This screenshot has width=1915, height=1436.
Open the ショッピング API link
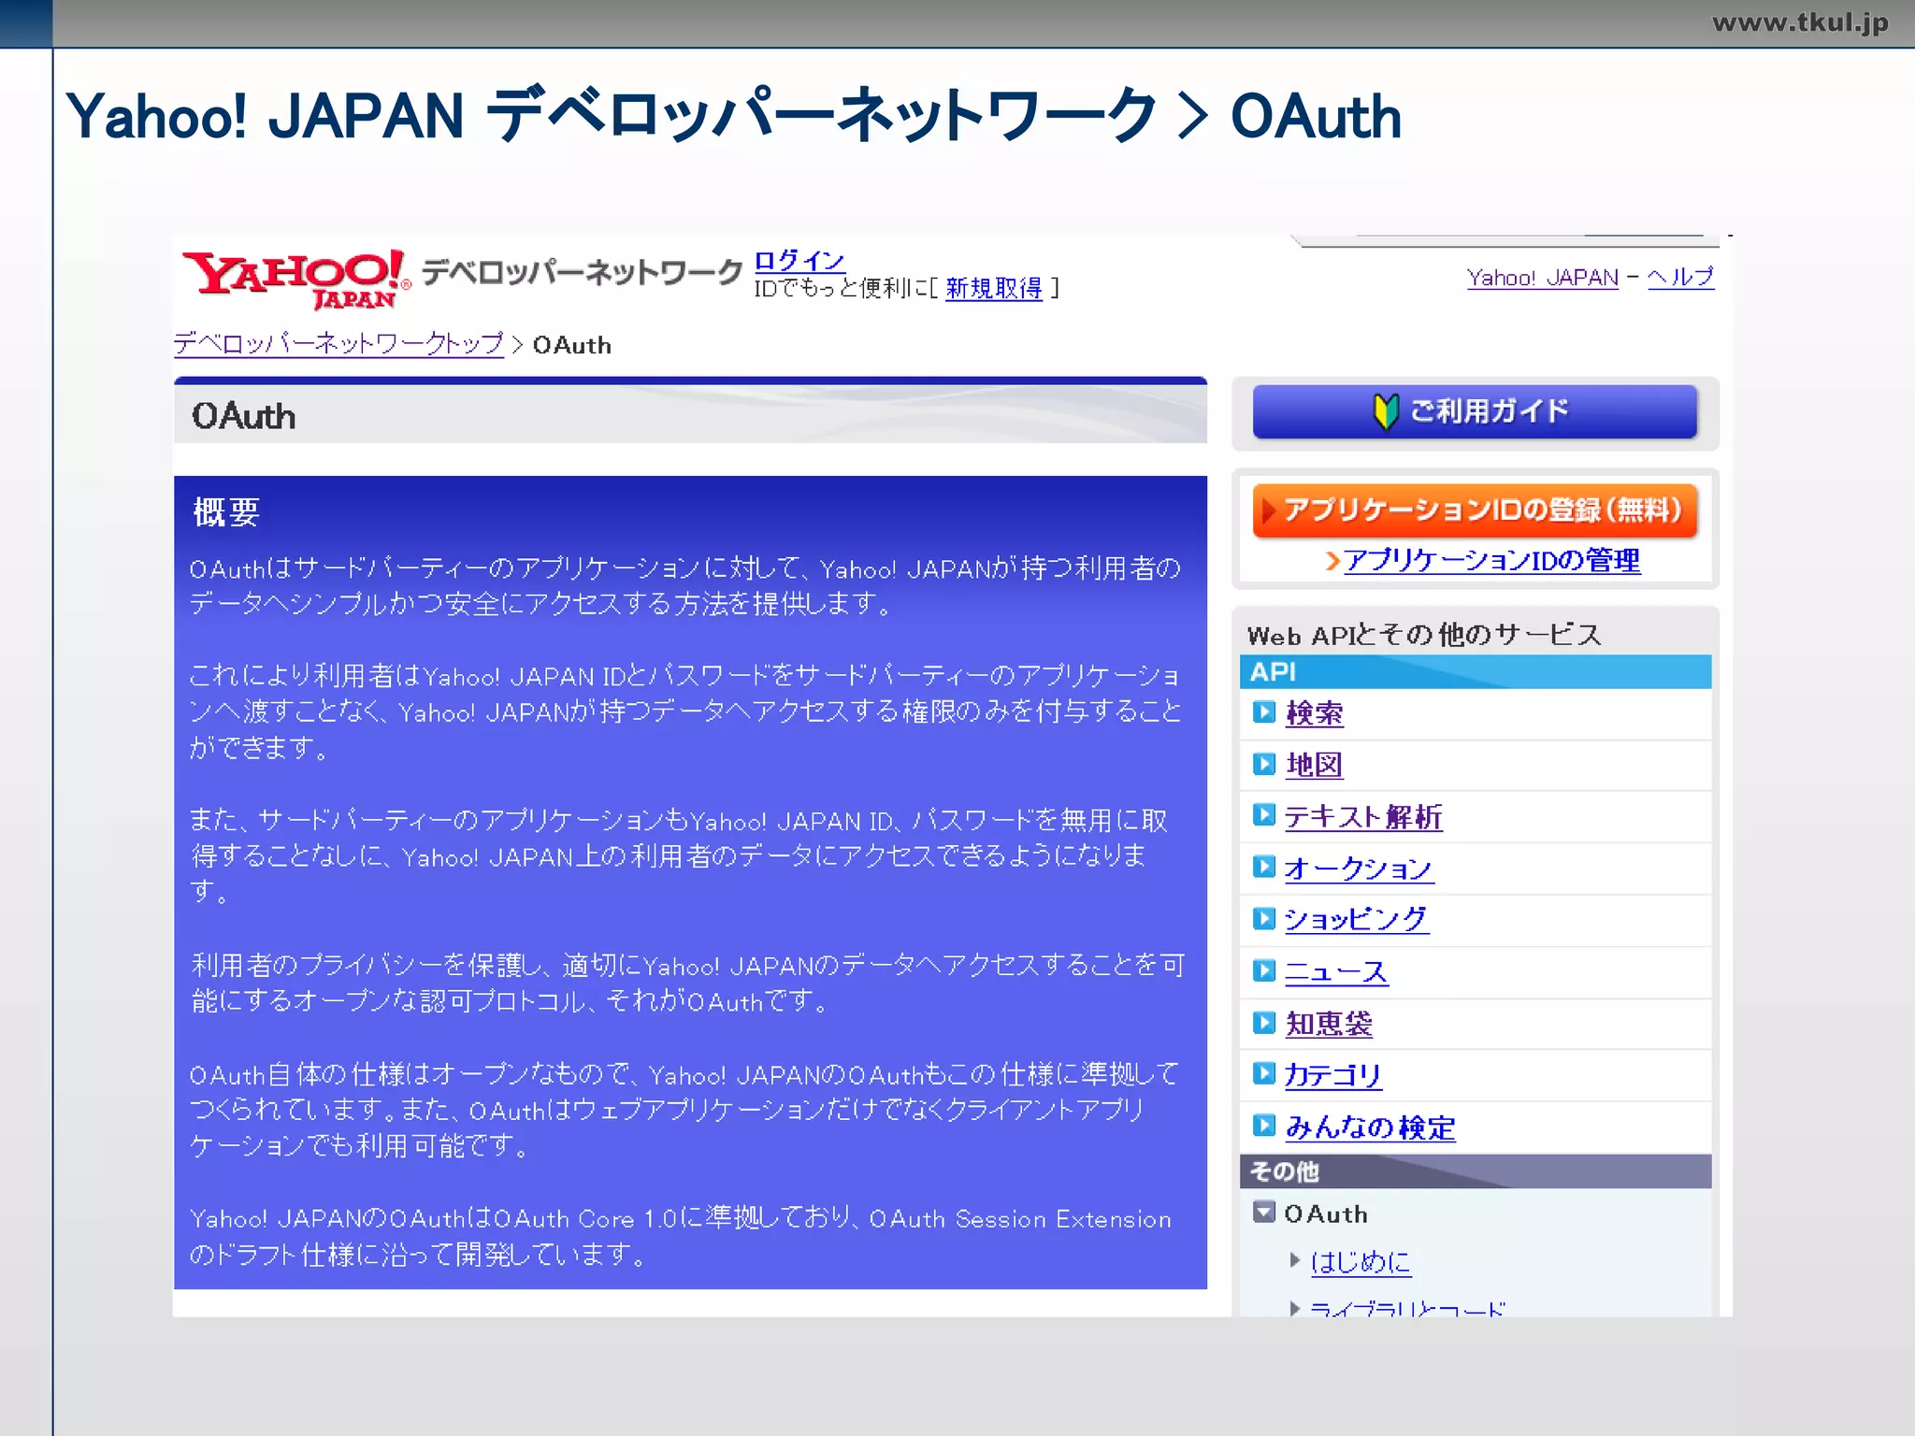pyautogui.click(x=1356, y=920)
